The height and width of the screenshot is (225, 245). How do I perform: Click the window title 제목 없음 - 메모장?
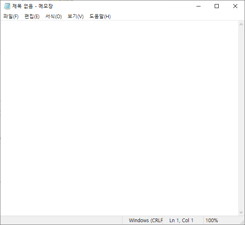click(x=32, y=6)
